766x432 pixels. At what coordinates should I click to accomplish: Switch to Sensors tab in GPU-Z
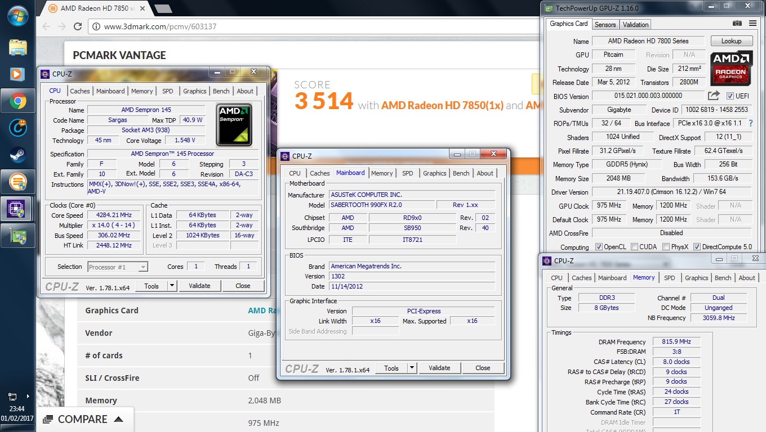[605, 24]
